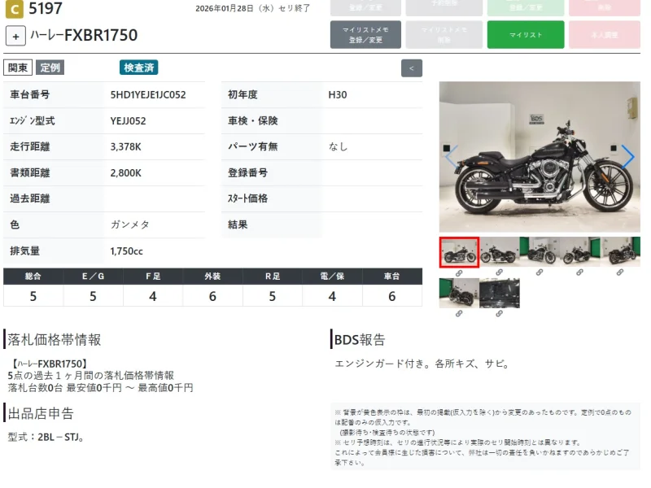
Task: Select chassis number 5HD1YEJE1JC052
Action: click(x=148, y=95)
